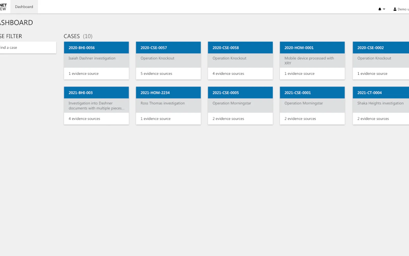The height and width of the screenshot is (256, 409).
Task: Click 2 evidence sources in 2021-CT-0004 card
Action: point(373,119)
